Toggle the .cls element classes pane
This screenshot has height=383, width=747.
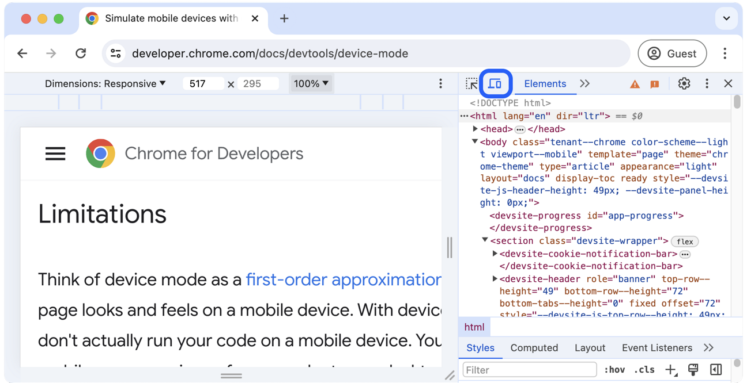coord(644,370)
